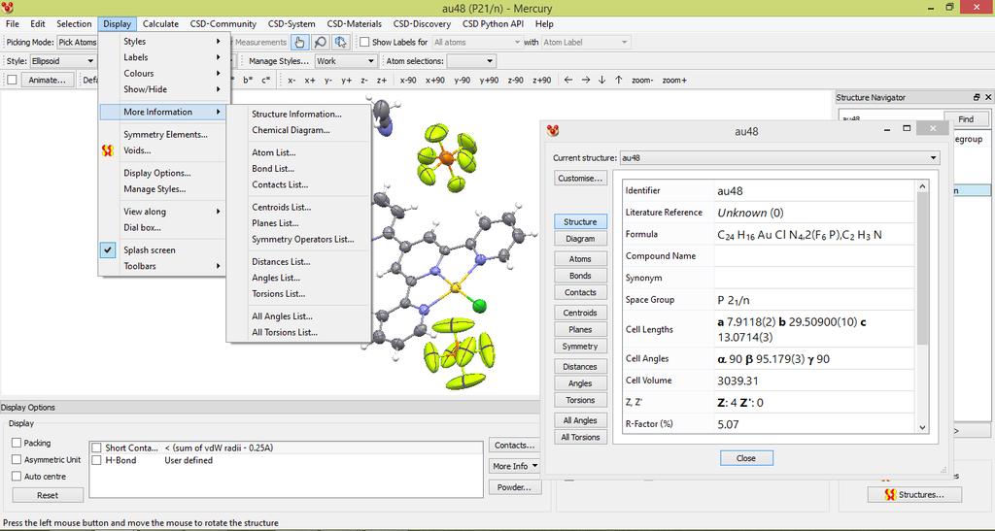The image size is (995, 531).
Task: Expand the View along submenu
Action: [162, 212]
